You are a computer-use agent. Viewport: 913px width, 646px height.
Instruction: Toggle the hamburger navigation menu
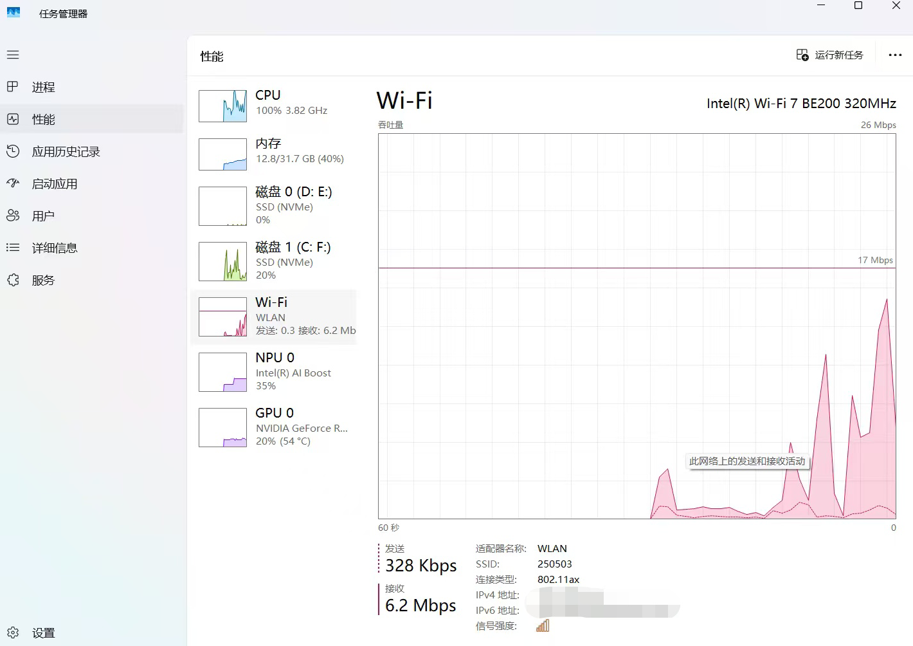(13, 55)
